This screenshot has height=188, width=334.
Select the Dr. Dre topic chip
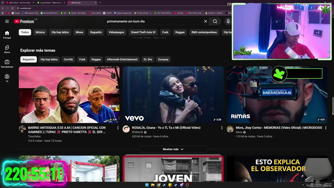click(x=148, y=59)
